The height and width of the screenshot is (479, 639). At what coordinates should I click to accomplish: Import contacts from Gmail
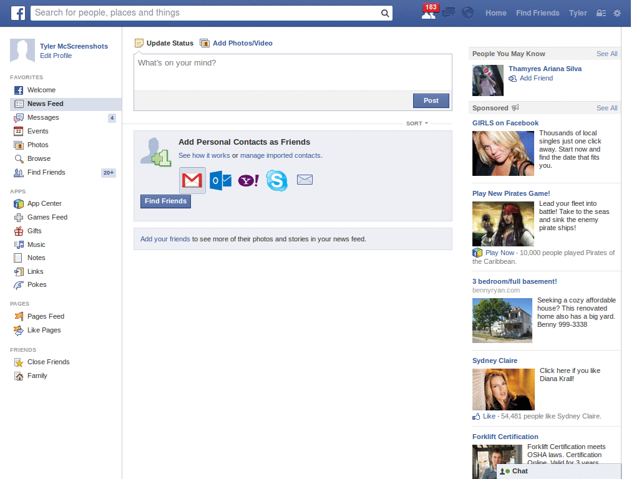(x=192, y=180)
